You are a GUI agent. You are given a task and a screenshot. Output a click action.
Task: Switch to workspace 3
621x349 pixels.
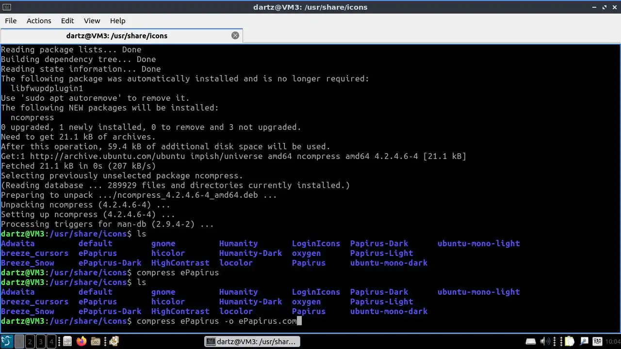click(40, 342)
